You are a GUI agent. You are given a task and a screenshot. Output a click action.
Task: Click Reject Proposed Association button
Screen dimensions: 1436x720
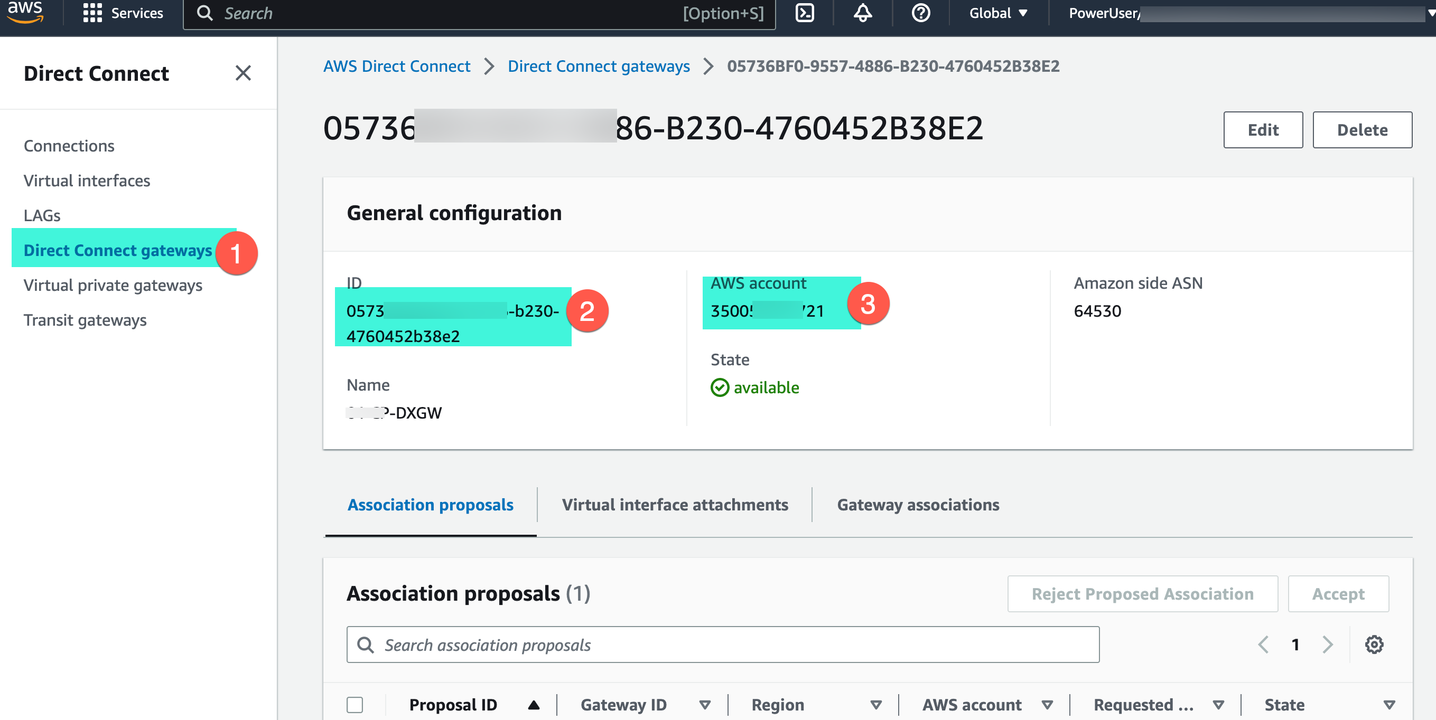(1142, 594)
